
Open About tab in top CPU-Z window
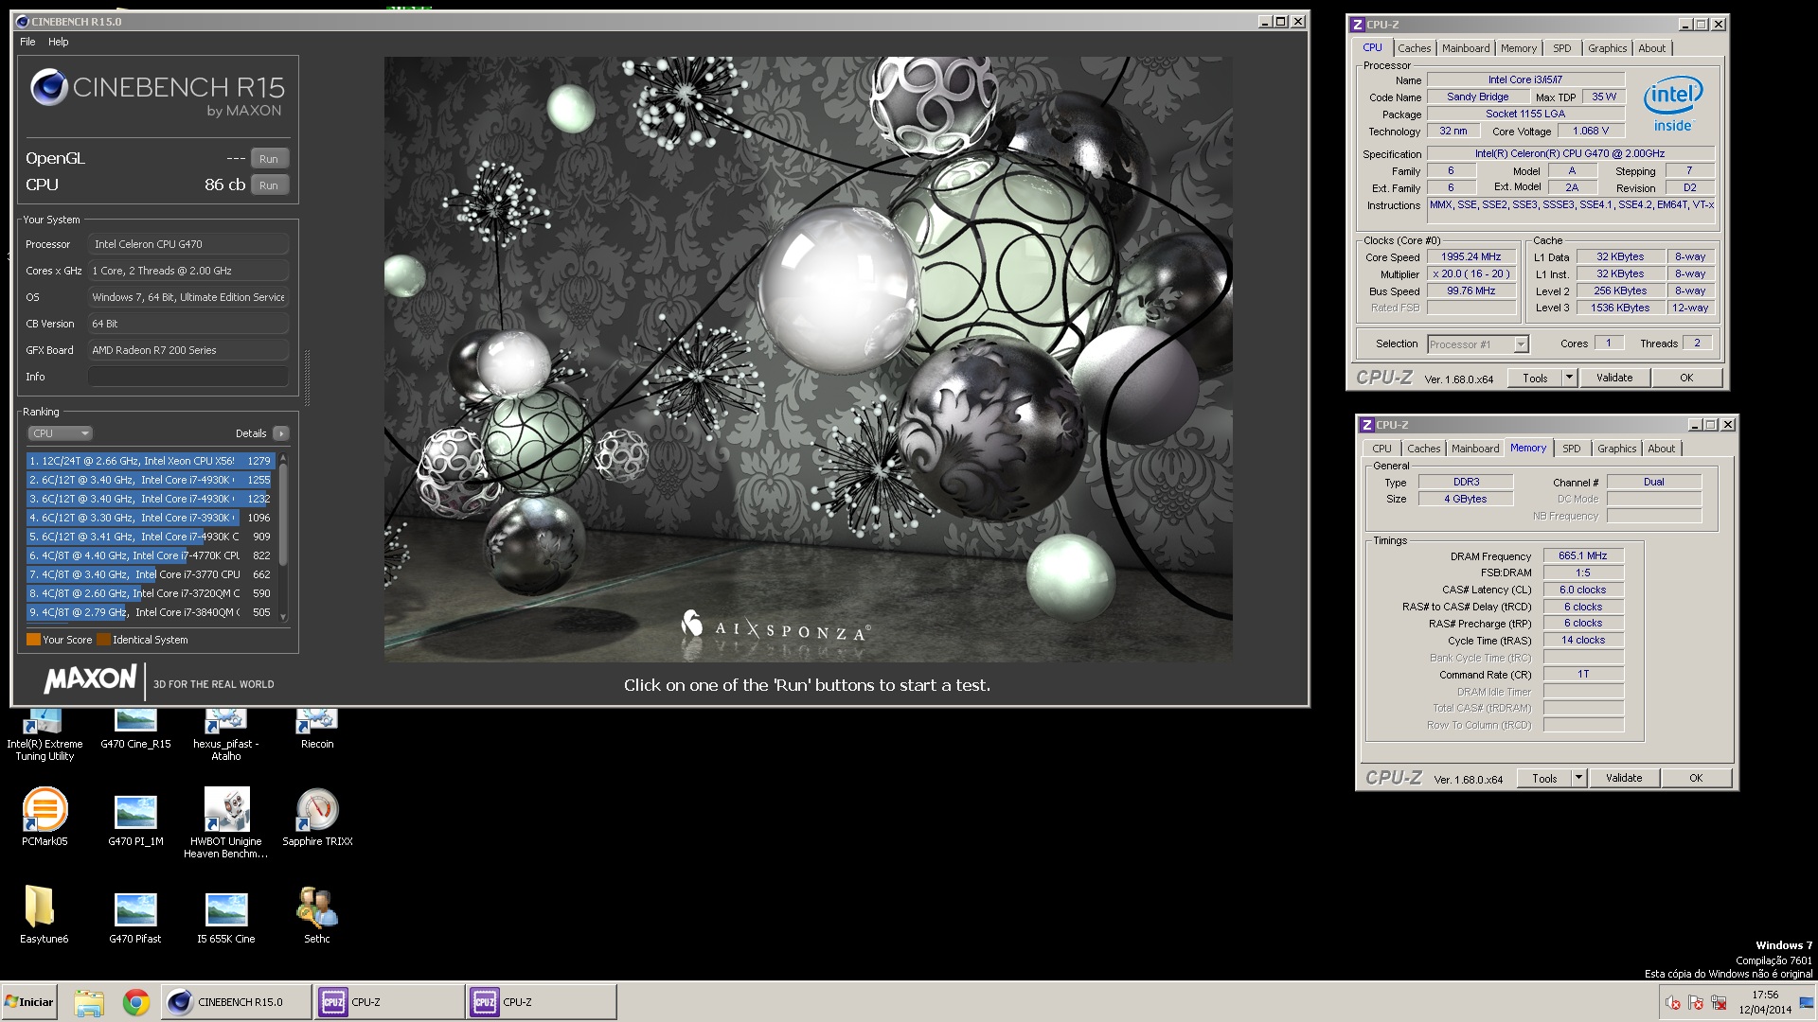(1651, 48)
